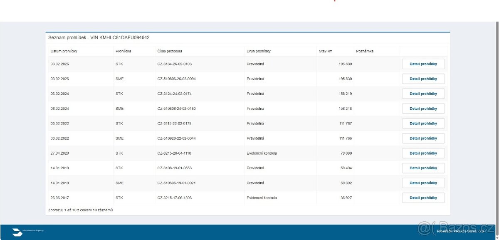The height and width of the screenshot is (240, 499).
Task: Select protocol number CZ-3134-26-02-0103
Action: pos(174,64)
